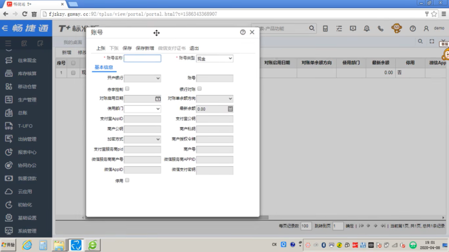This screenshot has width=449, height=252.
Task: Click the 确定 pagination button
Action: click(x=350, y=226)
